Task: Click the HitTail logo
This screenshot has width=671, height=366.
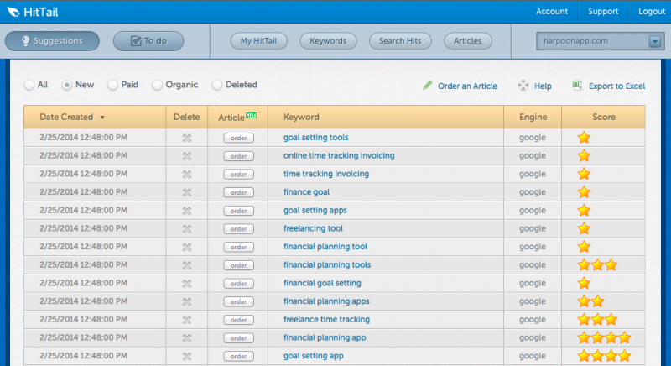Action: [33, 12]
